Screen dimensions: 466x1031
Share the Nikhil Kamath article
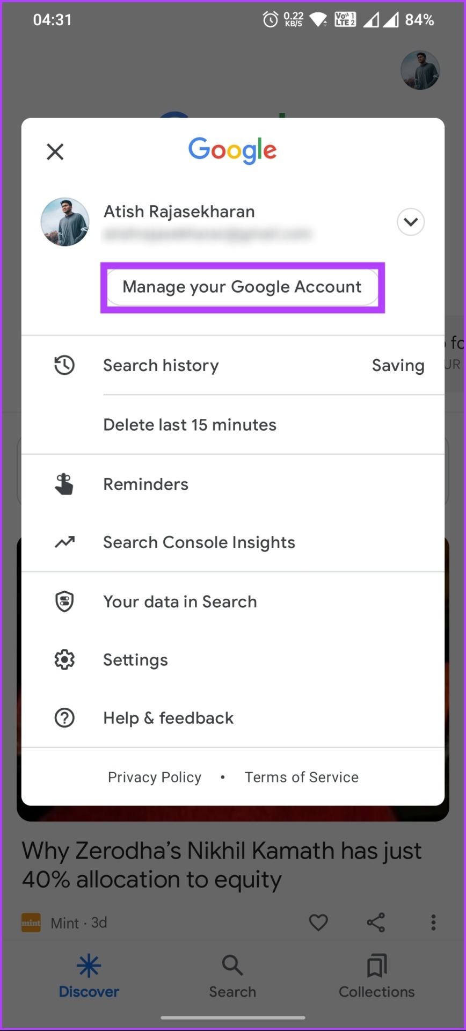click(376, 923)
